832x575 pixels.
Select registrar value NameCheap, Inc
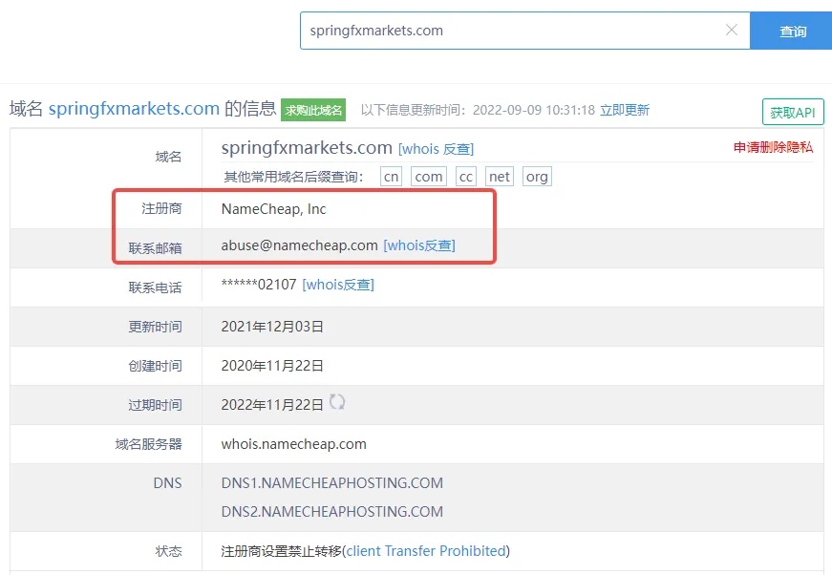pos(274,209)
